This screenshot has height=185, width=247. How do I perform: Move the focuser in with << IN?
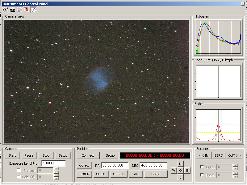coord(204,155)
